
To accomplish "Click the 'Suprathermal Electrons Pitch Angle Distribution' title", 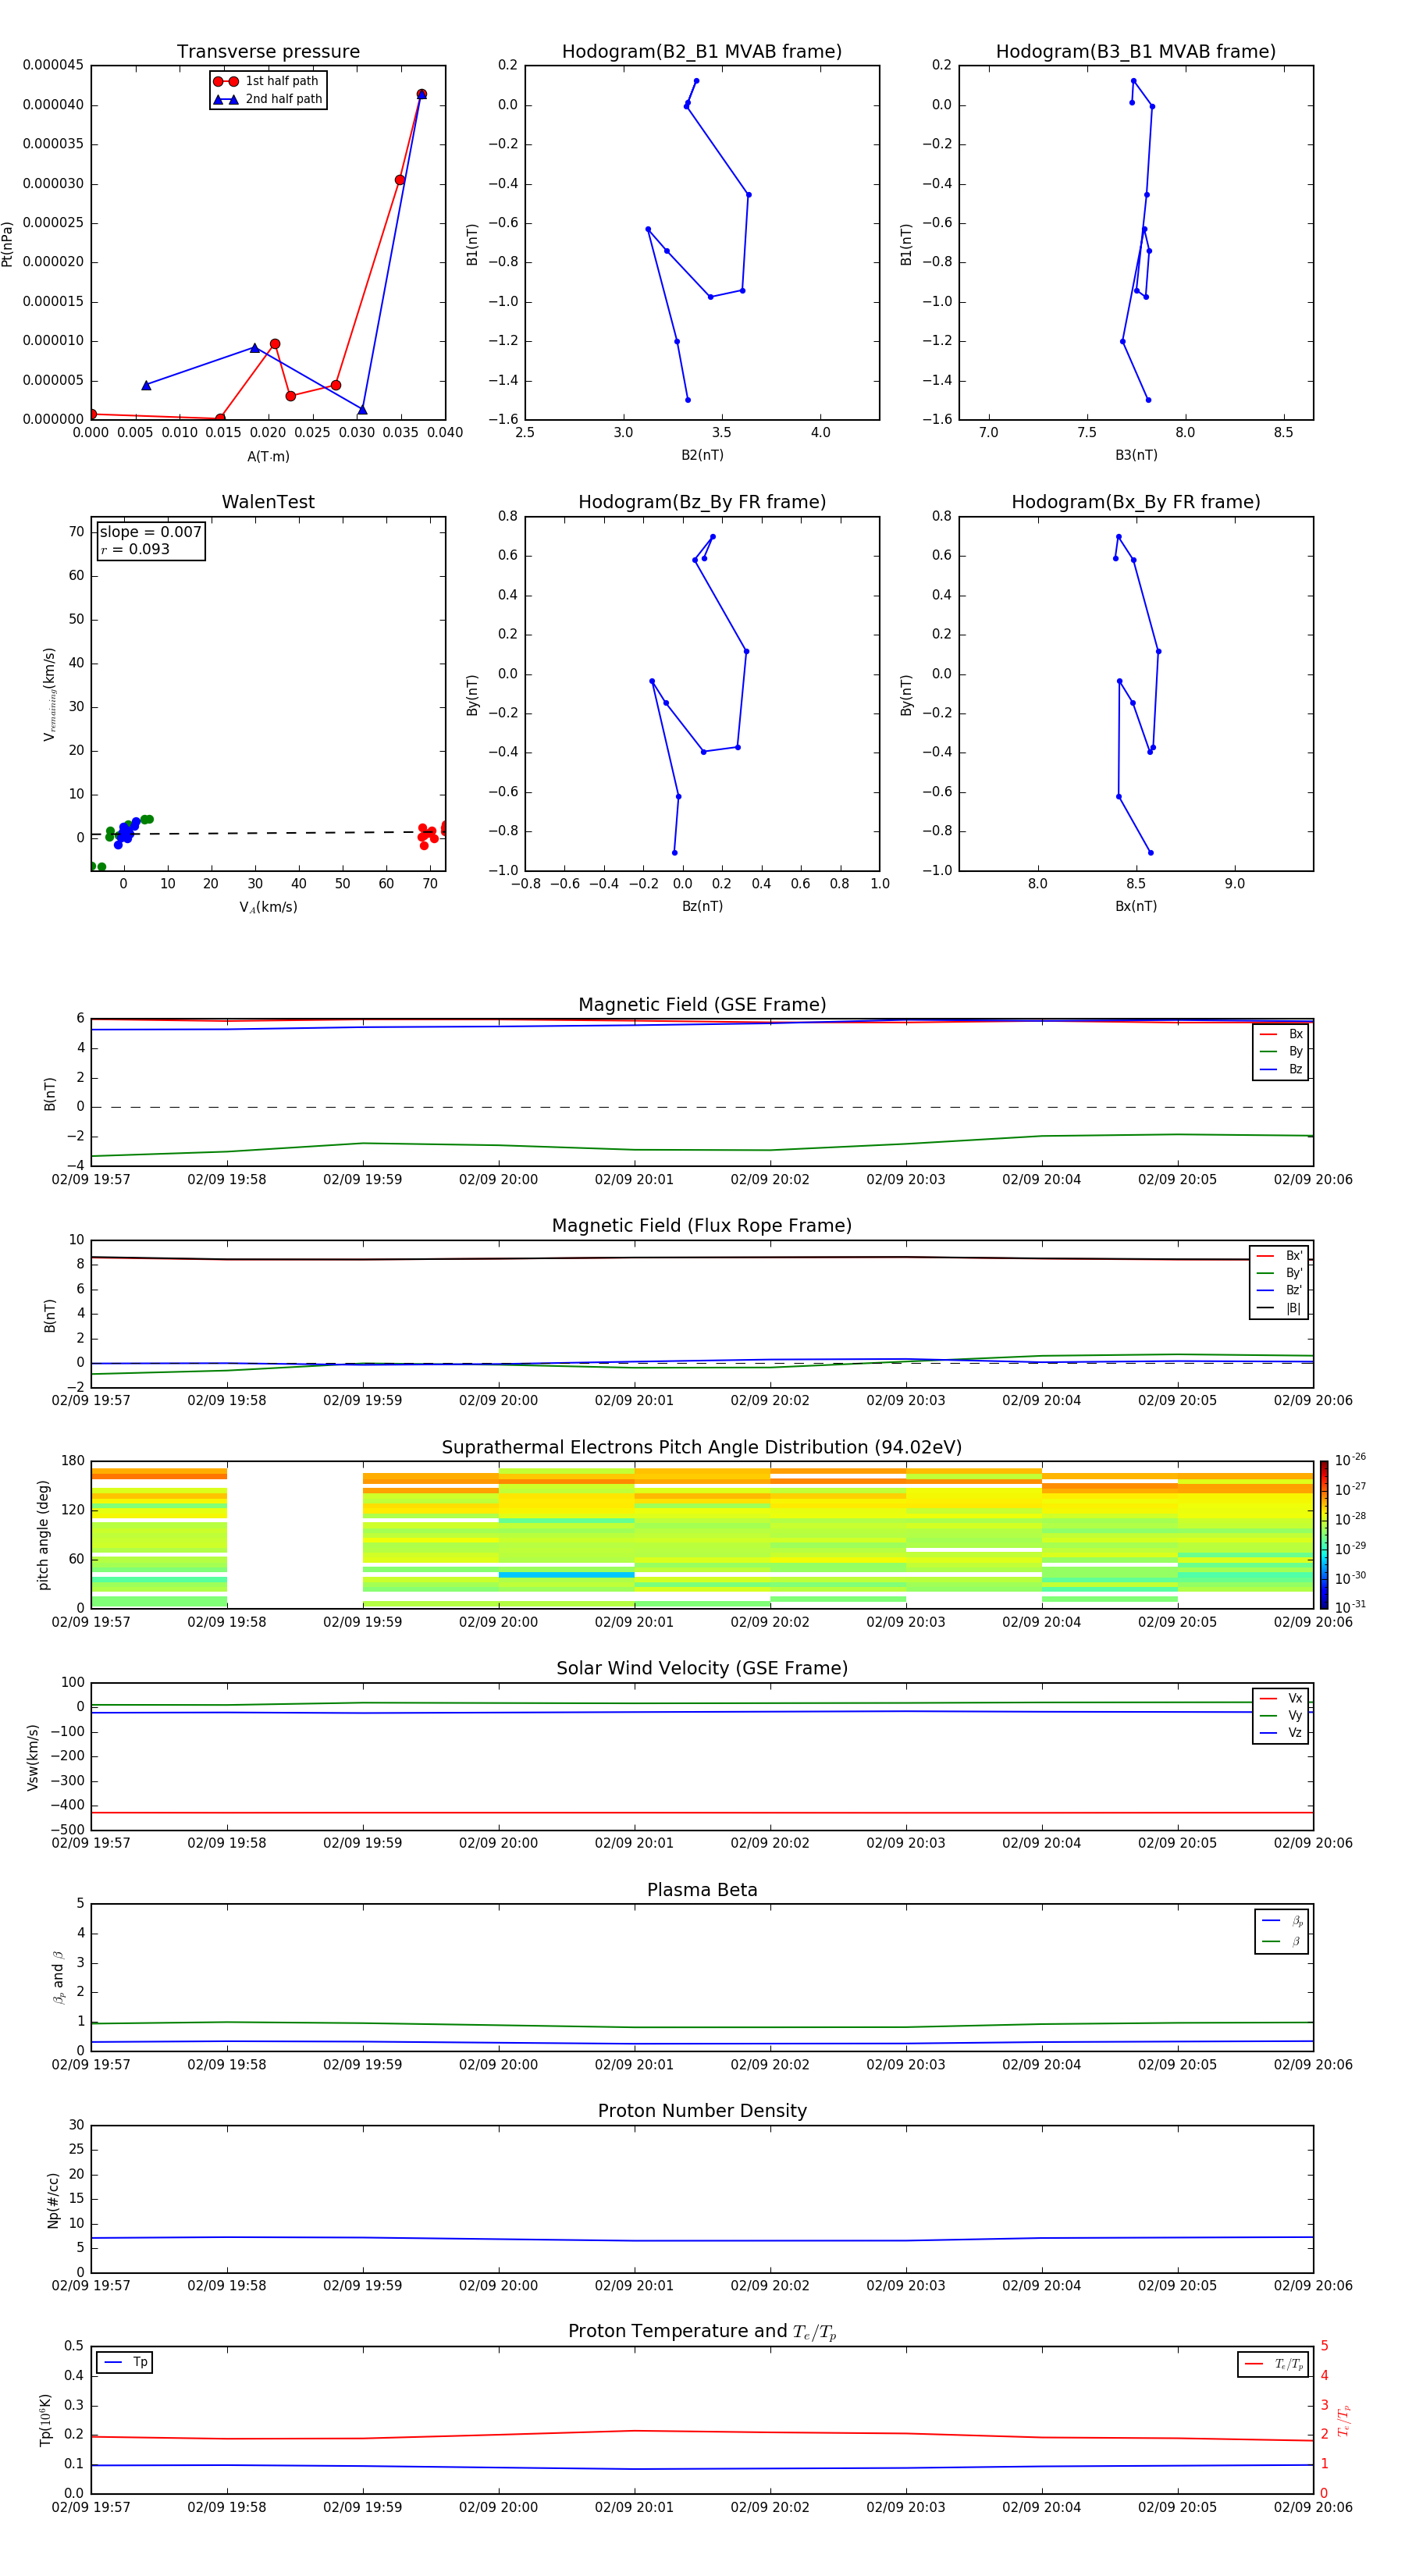I will pyautogui.click(x=702, y=1448).
